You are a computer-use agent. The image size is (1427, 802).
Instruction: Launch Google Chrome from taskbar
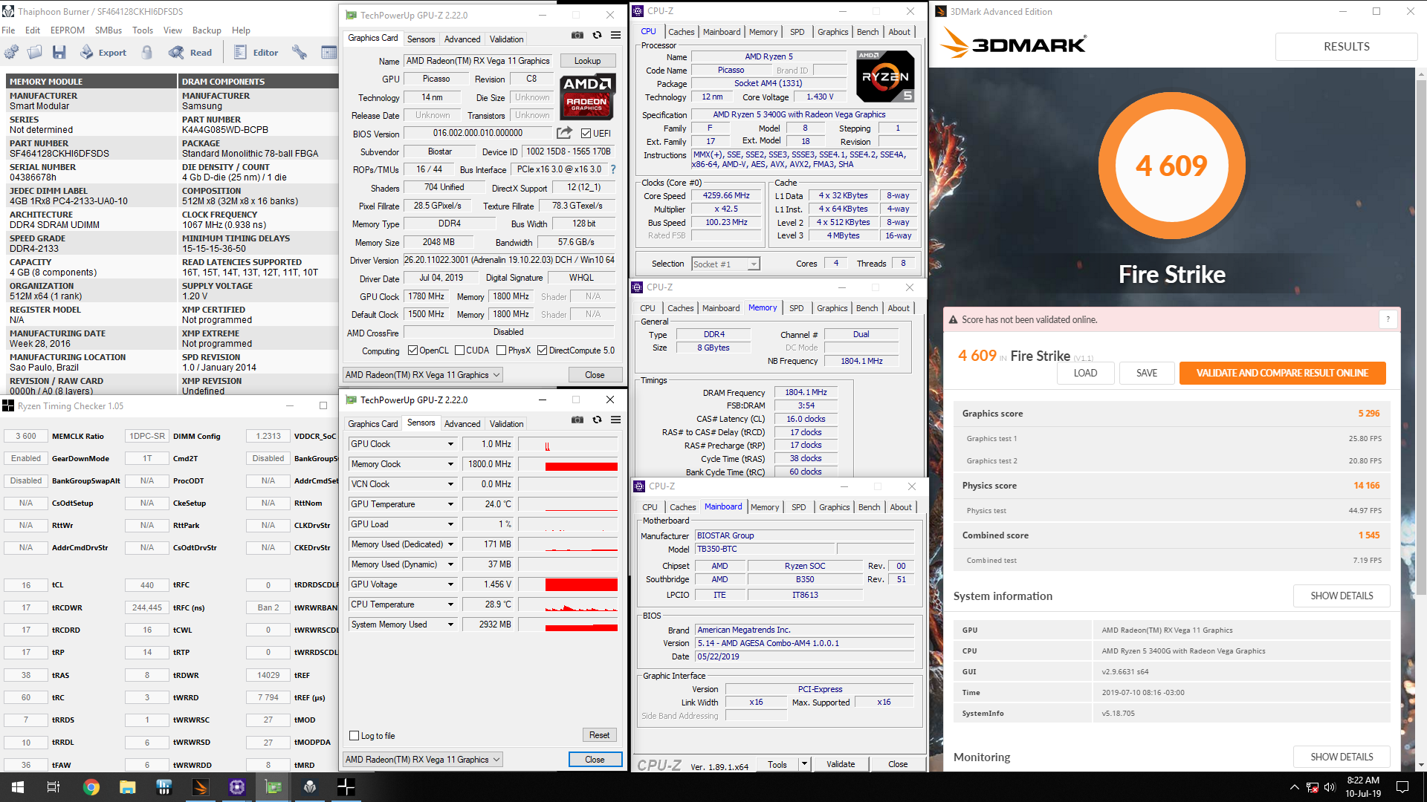click(91, 787)
